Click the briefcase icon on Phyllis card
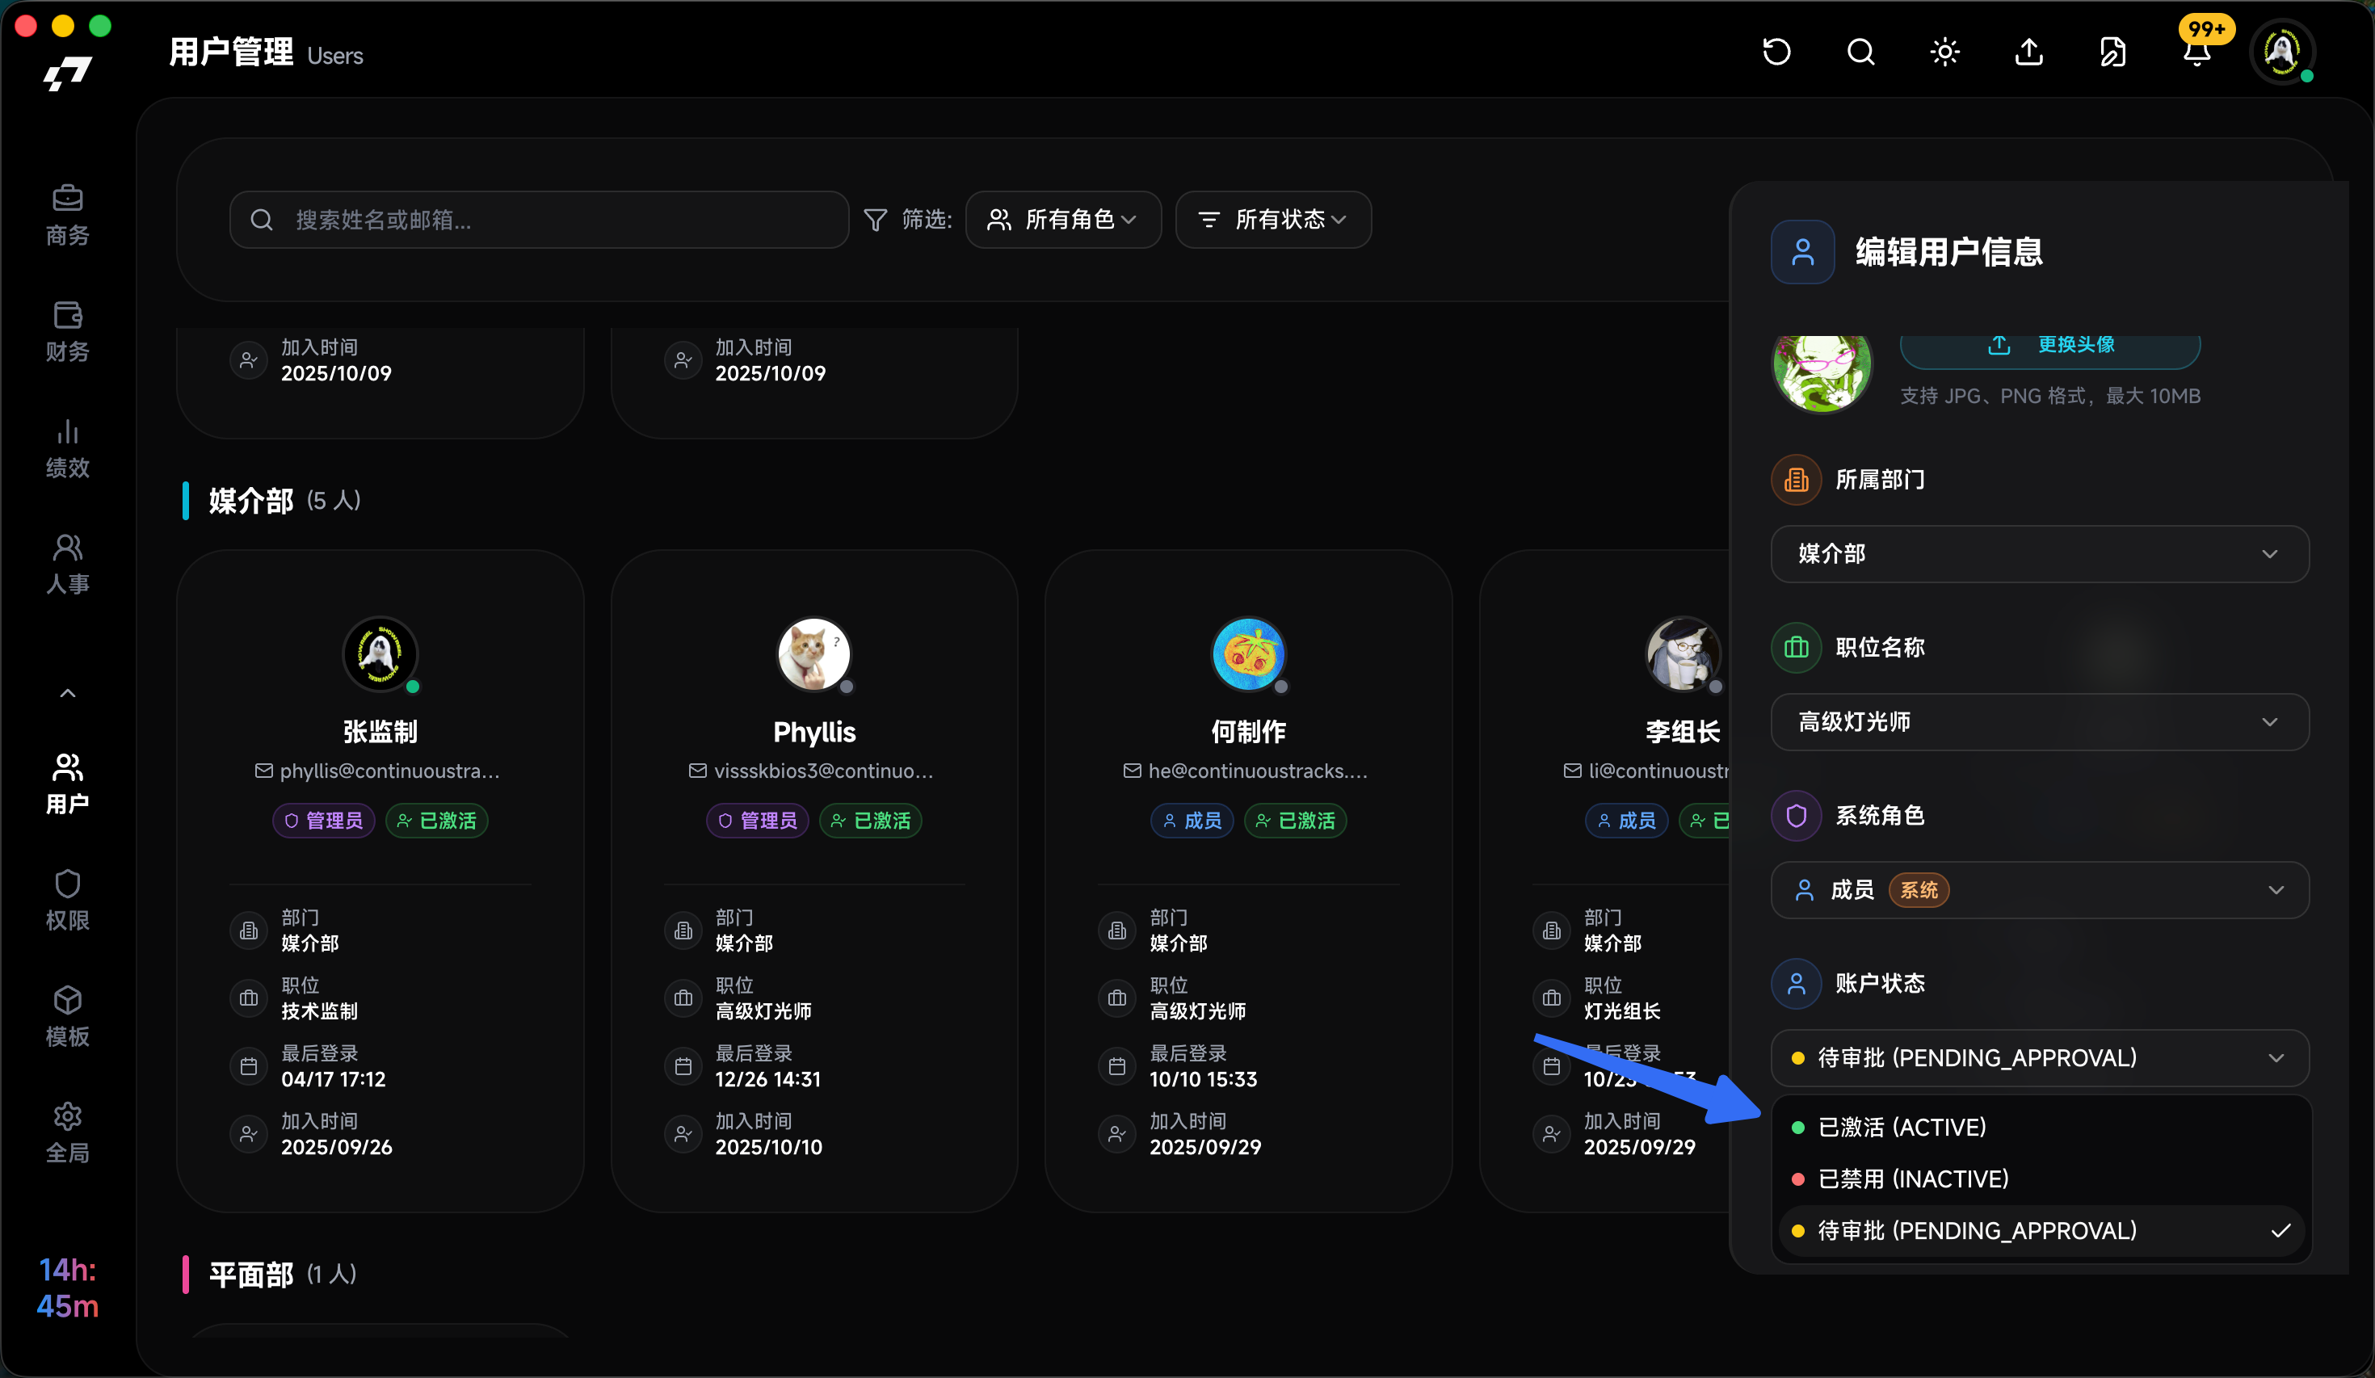Screen dimensions: 2375x1378 683,999
